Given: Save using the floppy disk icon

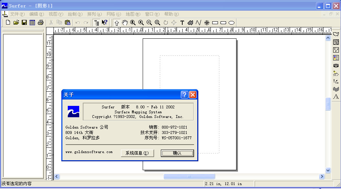Looking at the screenshot, I should pyautogui.click(x=24, y=22).
